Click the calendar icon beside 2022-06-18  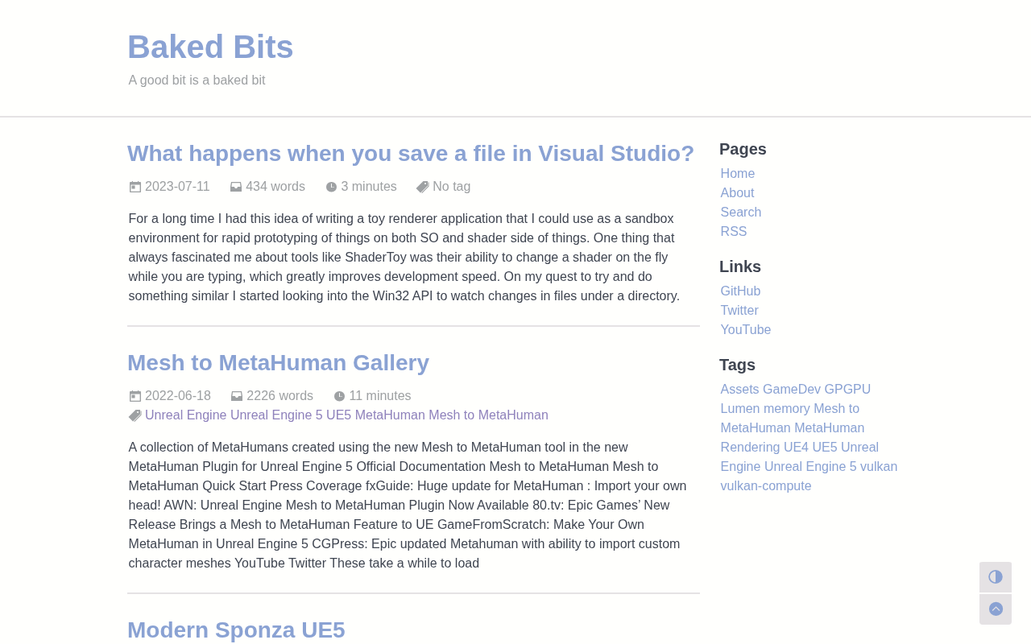[135, 397]
